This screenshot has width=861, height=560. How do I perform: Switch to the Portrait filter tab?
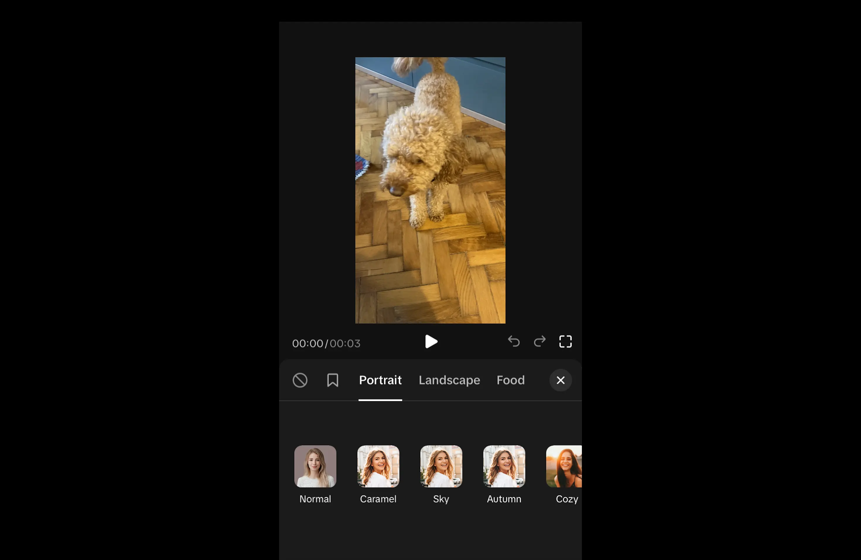tap(380, 380)
